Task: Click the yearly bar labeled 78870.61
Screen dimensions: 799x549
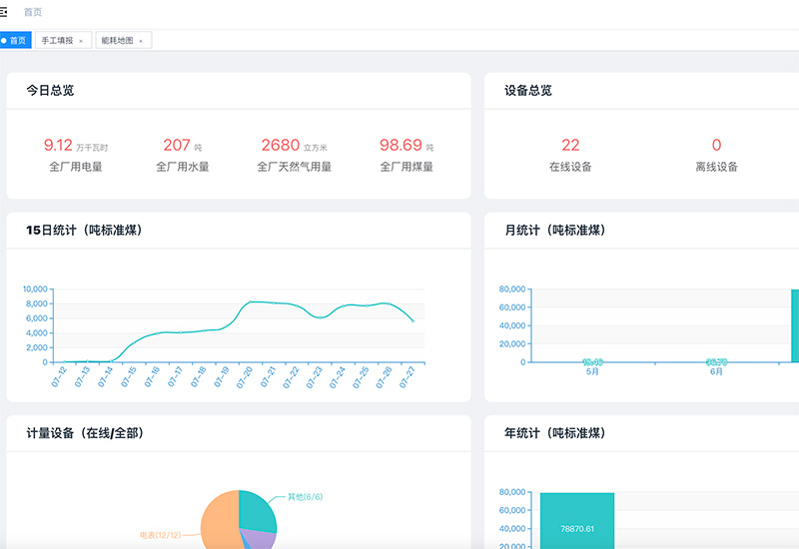Action: click(577, 521)
